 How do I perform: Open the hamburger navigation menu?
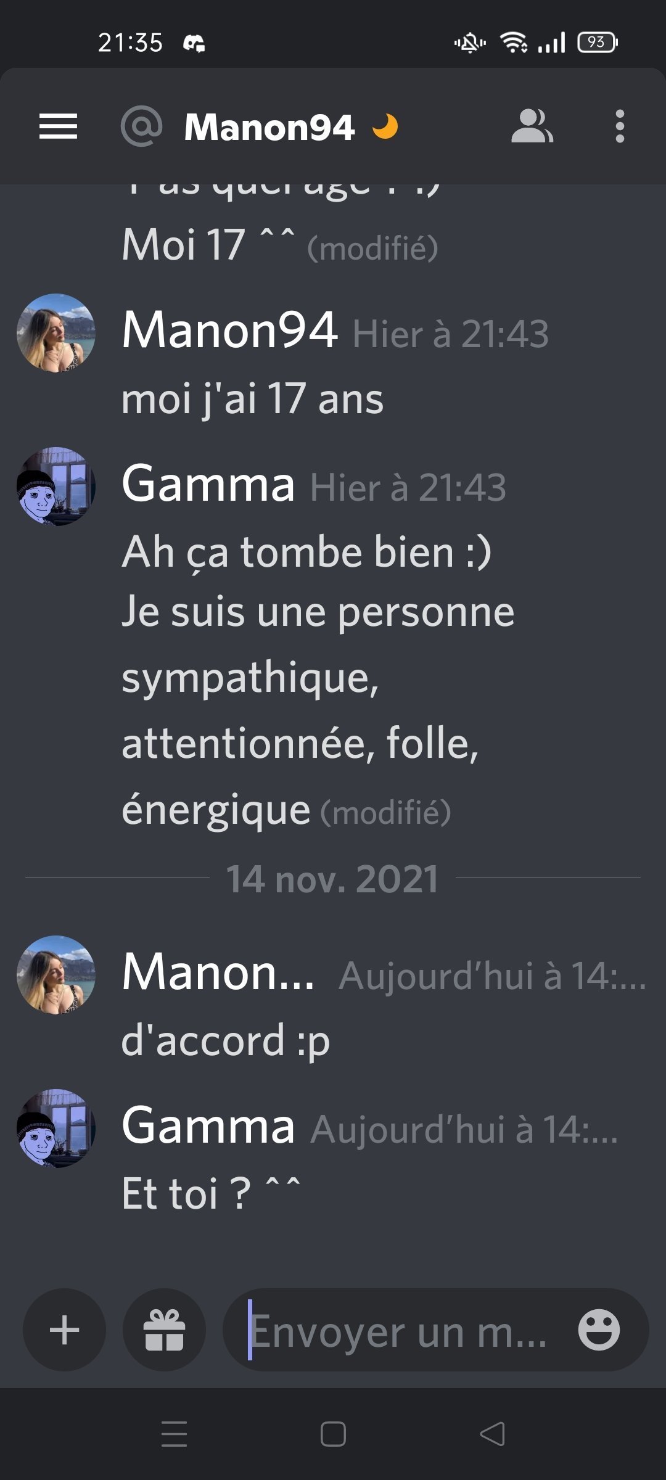tap(58, 126)
